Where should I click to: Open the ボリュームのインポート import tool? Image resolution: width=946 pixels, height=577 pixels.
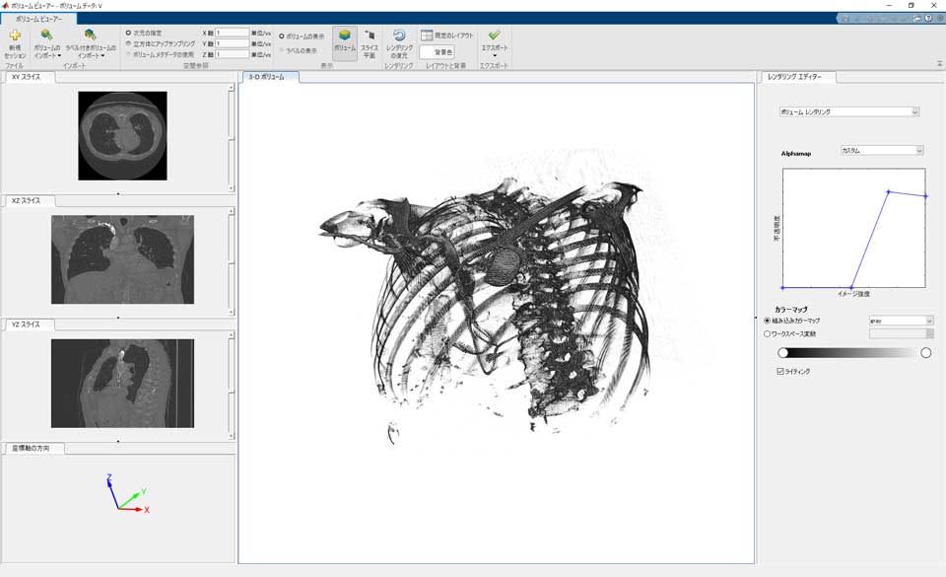47,41
